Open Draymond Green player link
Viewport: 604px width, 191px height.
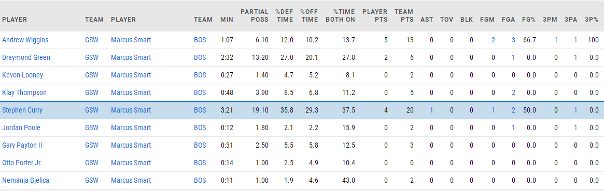tap(26, 57)
